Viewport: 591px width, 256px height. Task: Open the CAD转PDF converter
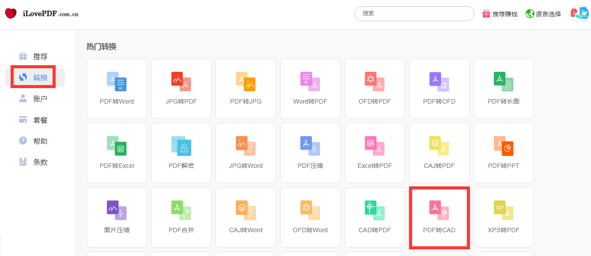[x=375, y=217]
